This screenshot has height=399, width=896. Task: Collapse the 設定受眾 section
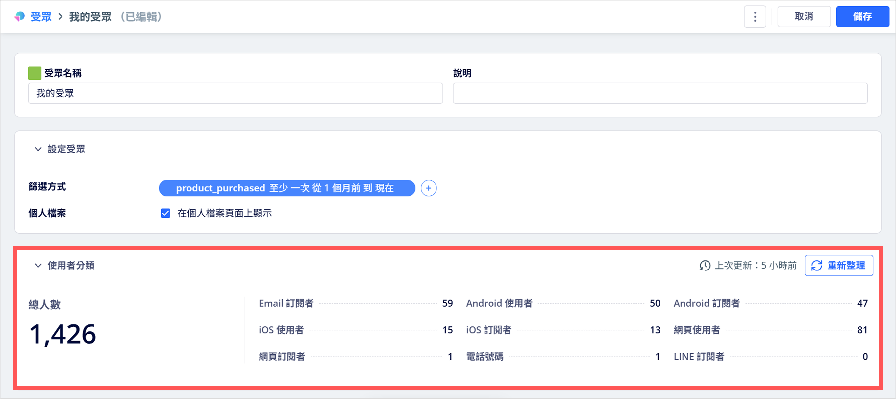coord(38,149)
